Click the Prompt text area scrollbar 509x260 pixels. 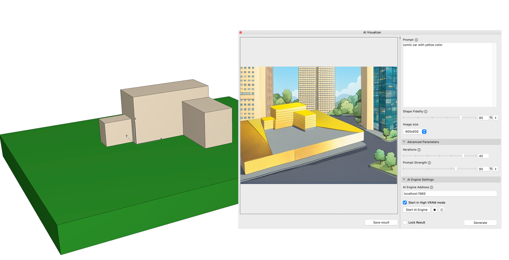[495, 75]
